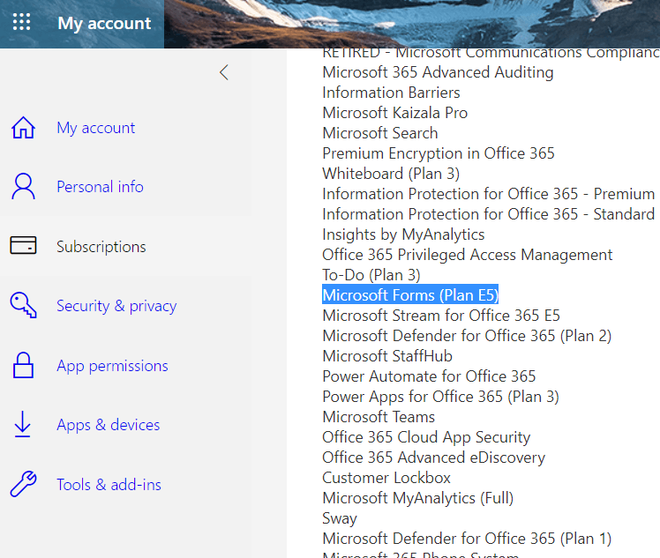Click Power Apps for Office 365 (Plan 3)

coord(440,397)
